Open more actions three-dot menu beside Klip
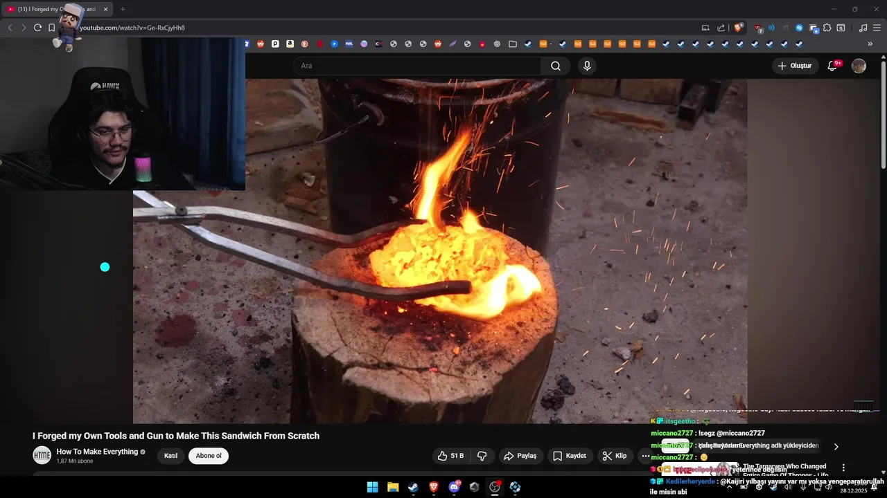The height and width of the screenshot is (498, 887). tap(645, 456)
